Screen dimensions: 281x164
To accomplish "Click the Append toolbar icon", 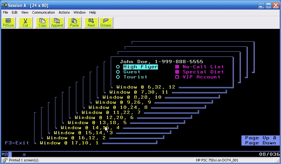I will tap(57, 23).
